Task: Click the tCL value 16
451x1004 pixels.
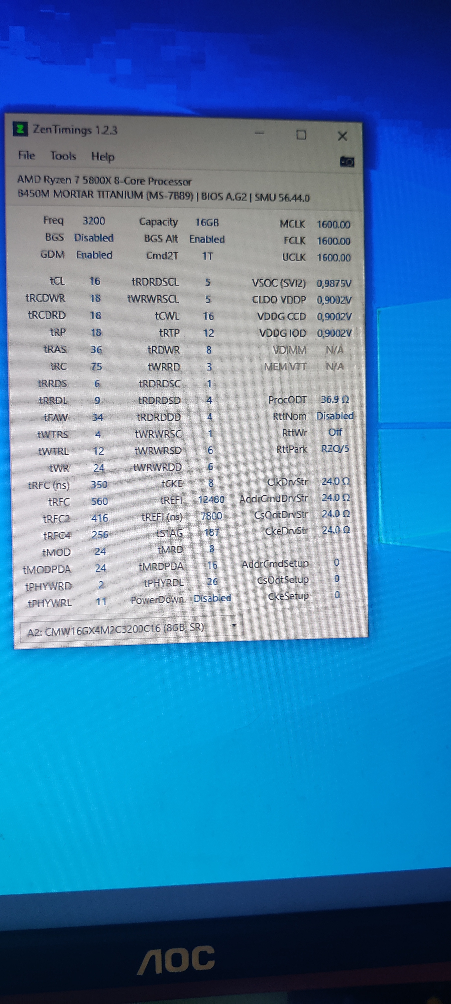Action: coord(94,281)
